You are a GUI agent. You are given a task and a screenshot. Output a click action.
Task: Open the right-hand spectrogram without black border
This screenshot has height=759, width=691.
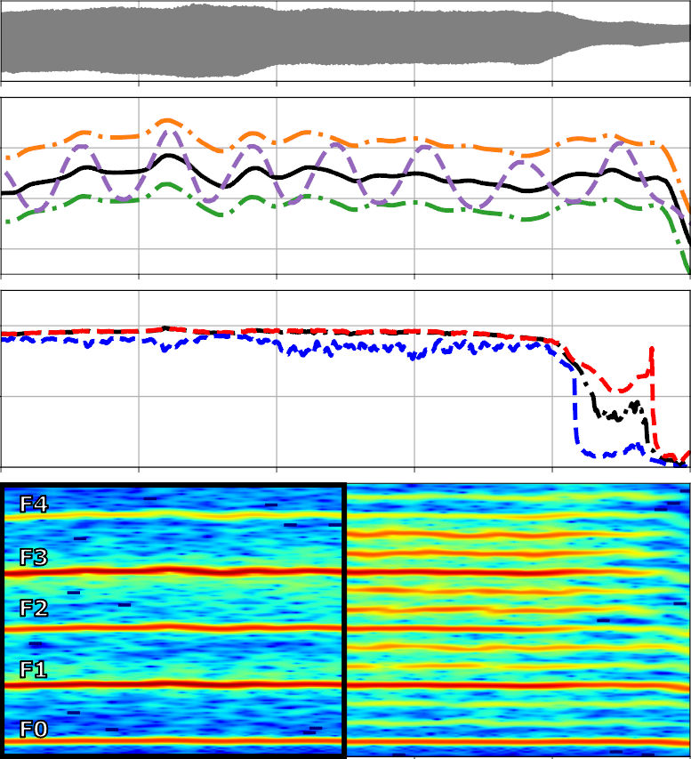pos(518,618)
